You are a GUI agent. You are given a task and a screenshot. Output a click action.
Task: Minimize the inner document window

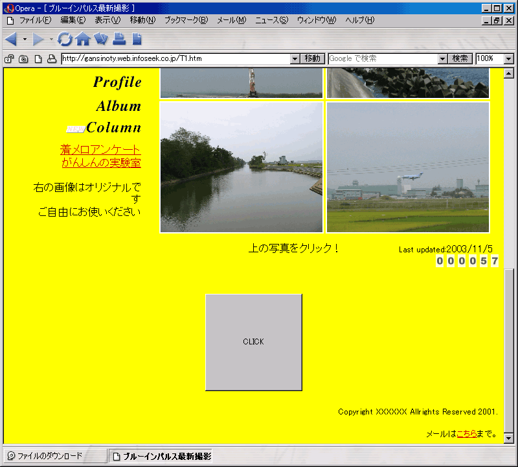coord(486,21)
